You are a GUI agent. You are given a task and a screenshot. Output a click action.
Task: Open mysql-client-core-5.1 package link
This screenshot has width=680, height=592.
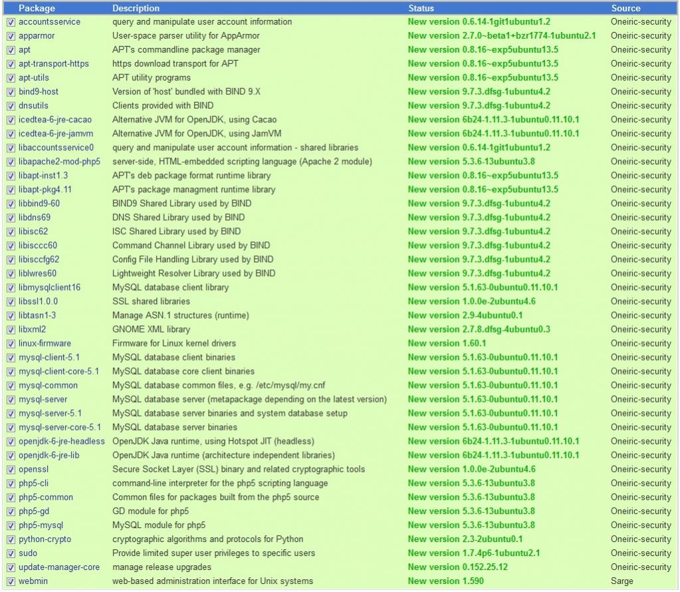(58, 372)
